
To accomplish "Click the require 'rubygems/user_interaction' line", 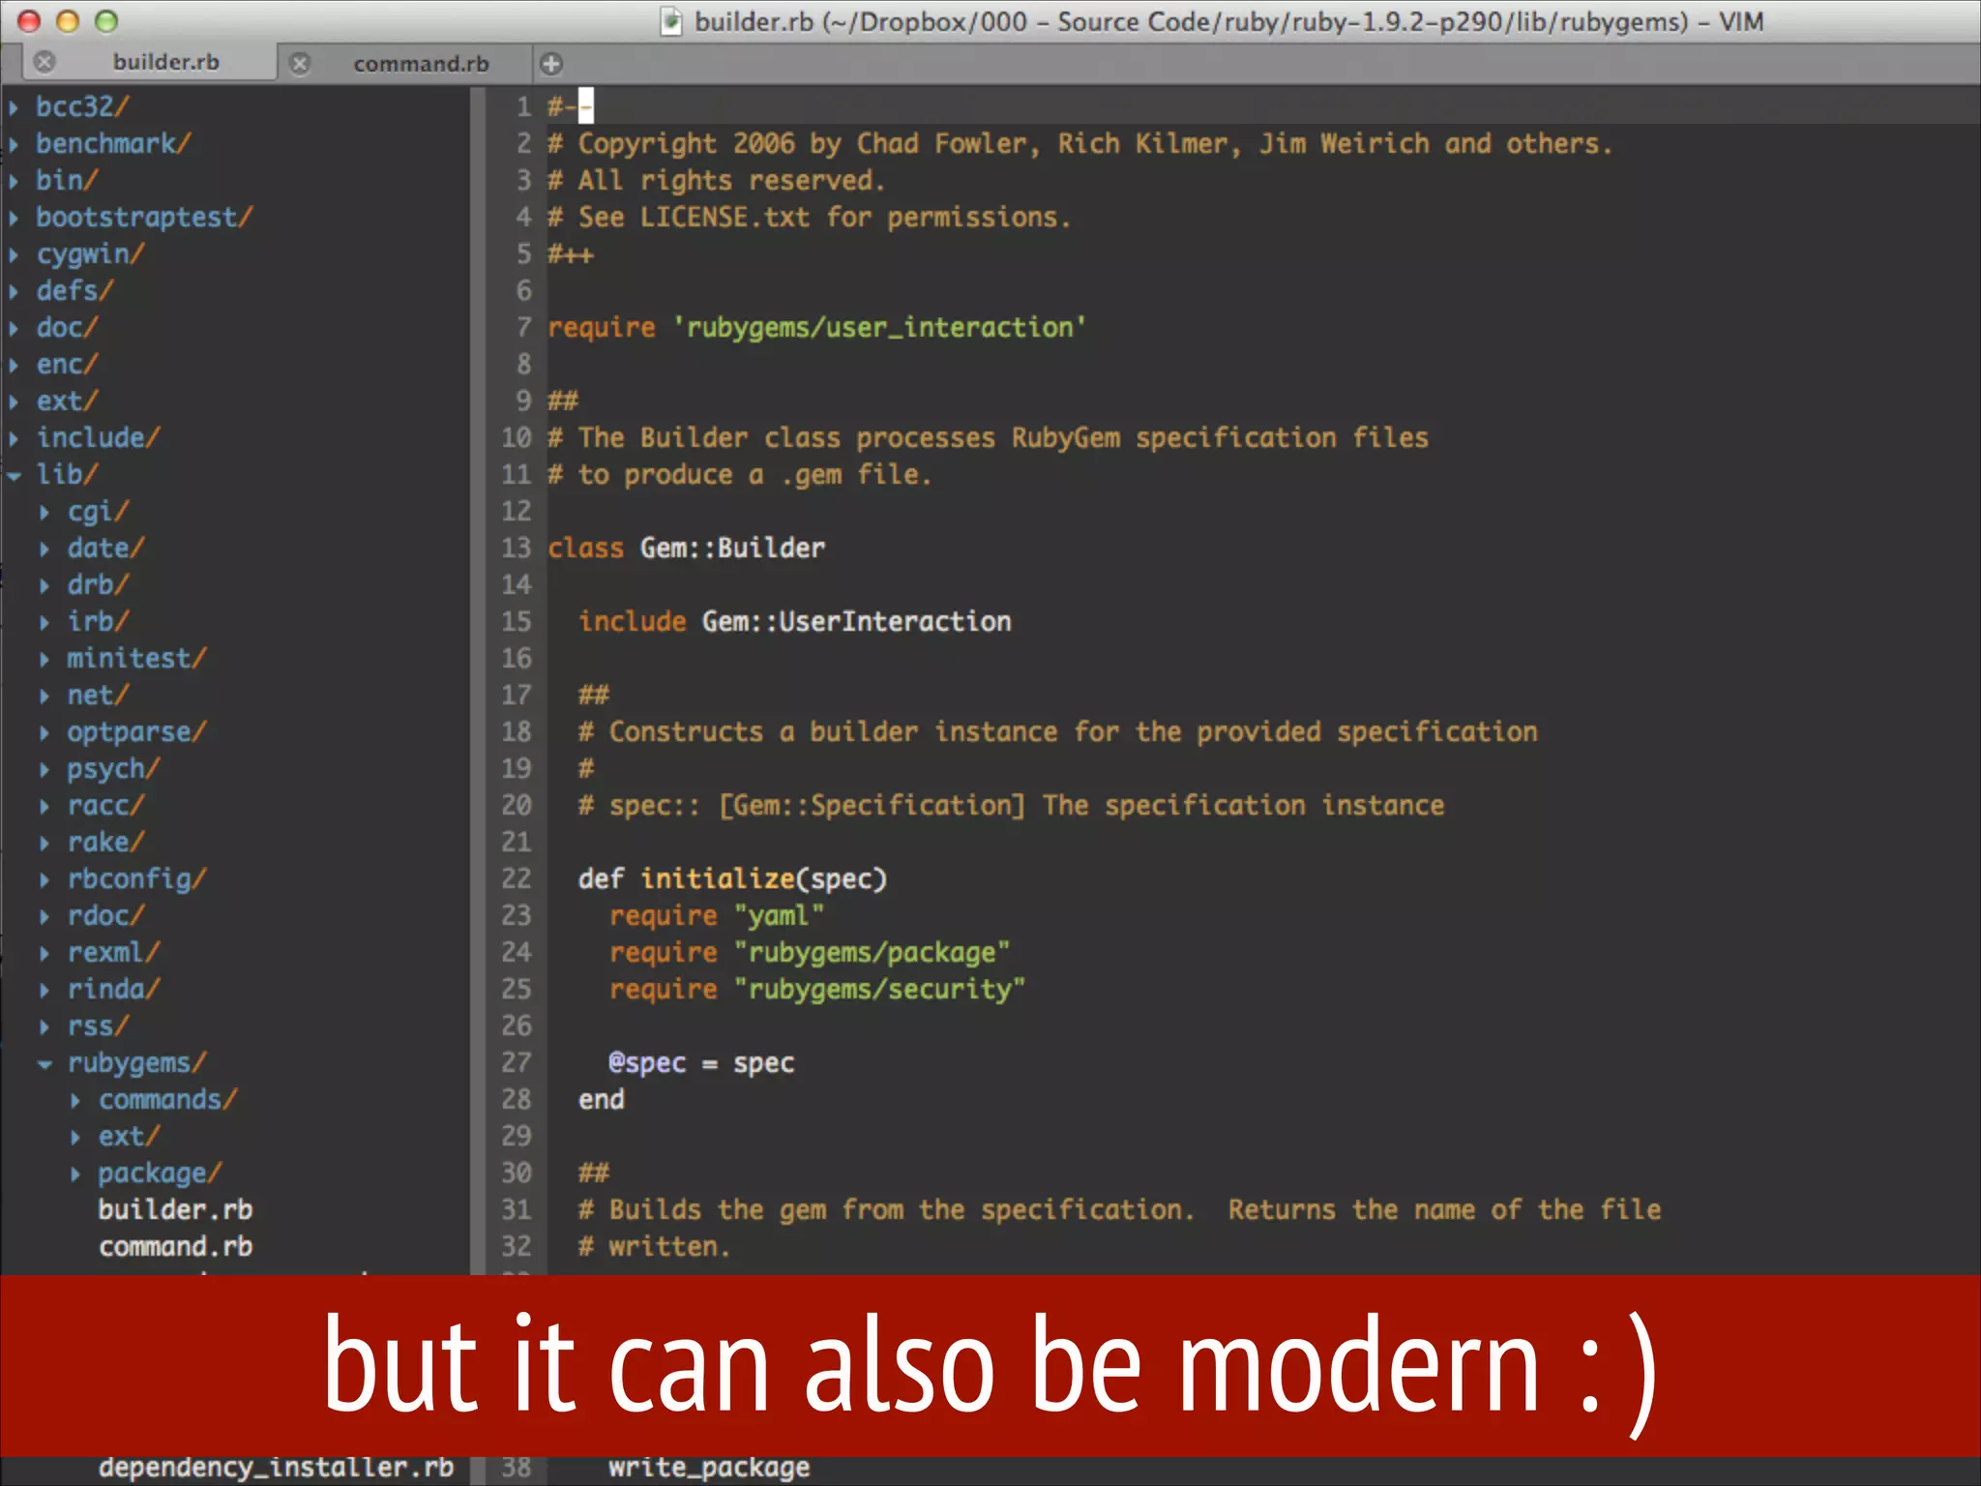I will pyautogui.click(x=817, y=328).
